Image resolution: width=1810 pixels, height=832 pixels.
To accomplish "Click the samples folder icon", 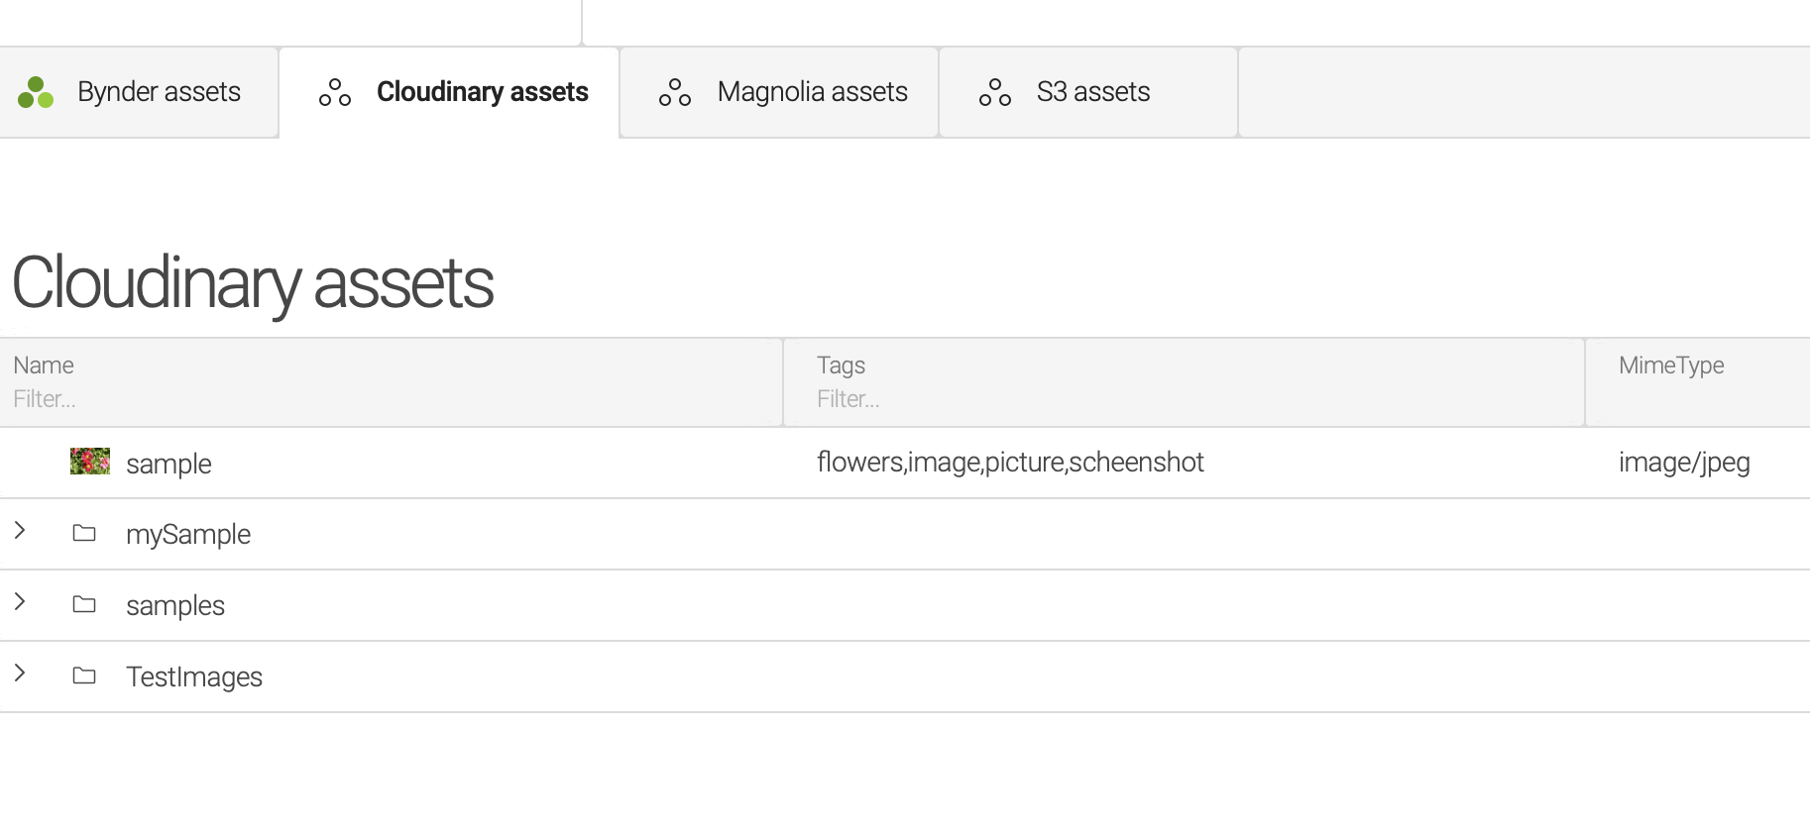I will coord(84,605).
